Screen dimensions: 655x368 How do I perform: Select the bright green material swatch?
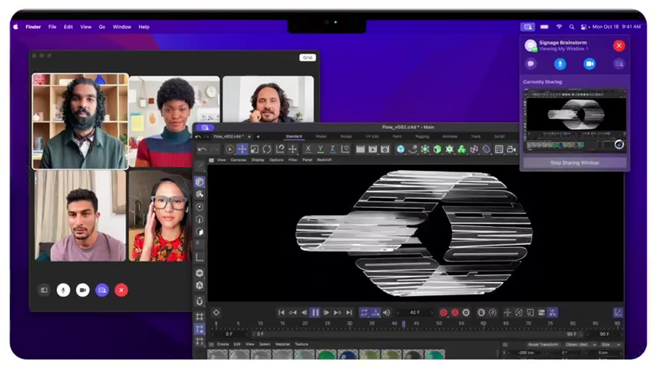[x=326, y=354]
